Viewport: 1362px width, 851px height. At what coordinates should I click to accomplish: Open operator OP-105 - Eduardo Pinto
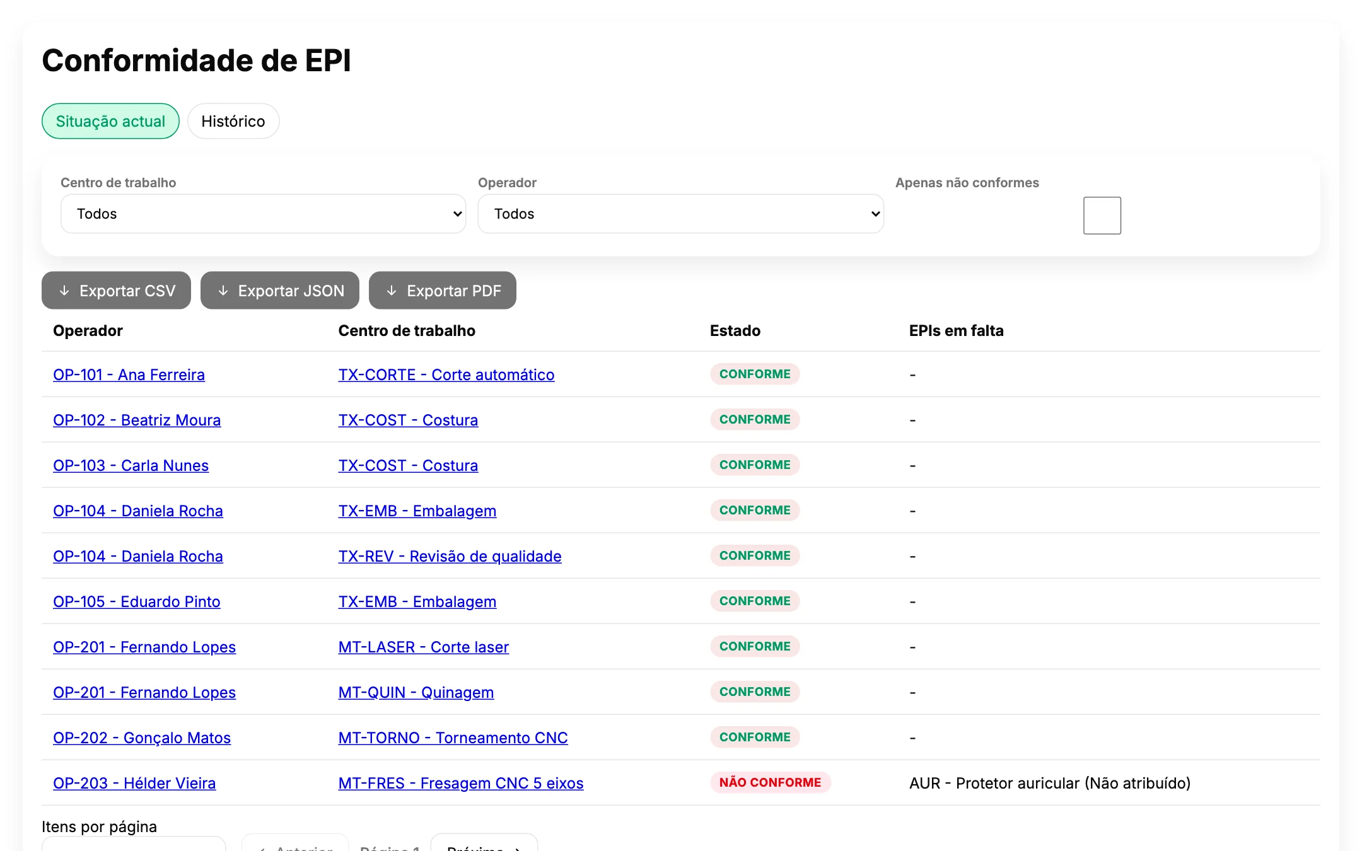pos(137,601)
